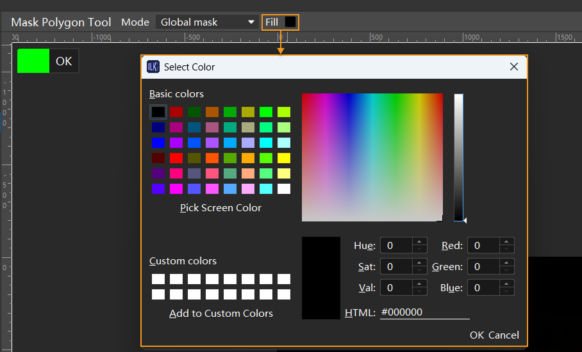The height and width of the screenshot is (352, 582).
Task: Click the Hue value input field
Action: coord(395,246)
